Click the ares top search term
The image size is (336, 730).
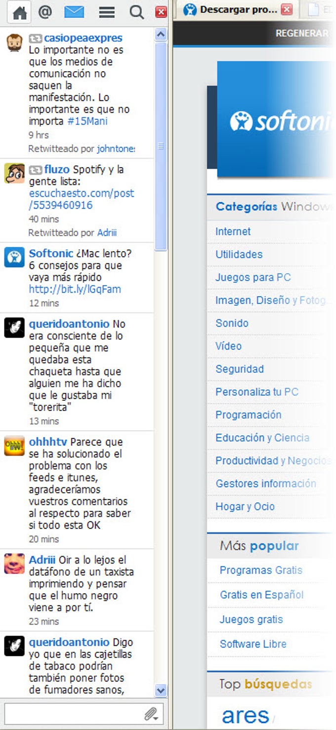[246, 715]
